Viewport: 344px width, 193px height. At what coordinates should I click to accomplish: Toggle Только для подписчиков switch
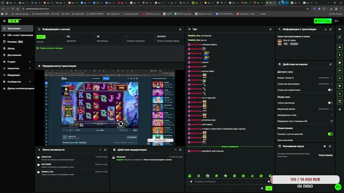pos(330,90)
